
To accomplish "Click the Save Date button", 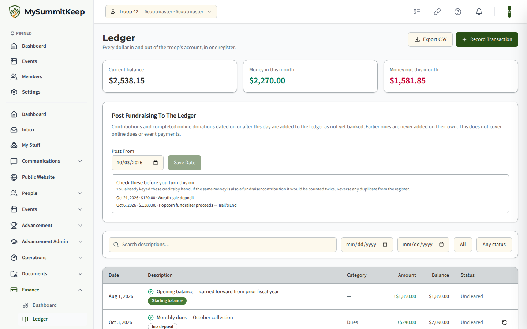I will [x=184, y=163].
